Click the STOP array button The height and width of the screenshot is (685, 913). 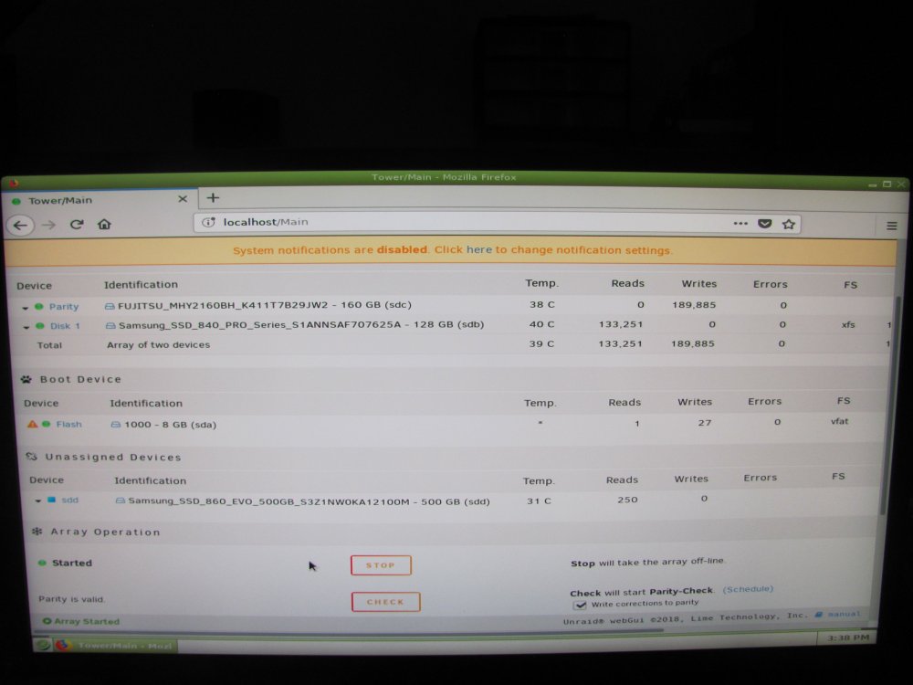[x=381, y=565]
